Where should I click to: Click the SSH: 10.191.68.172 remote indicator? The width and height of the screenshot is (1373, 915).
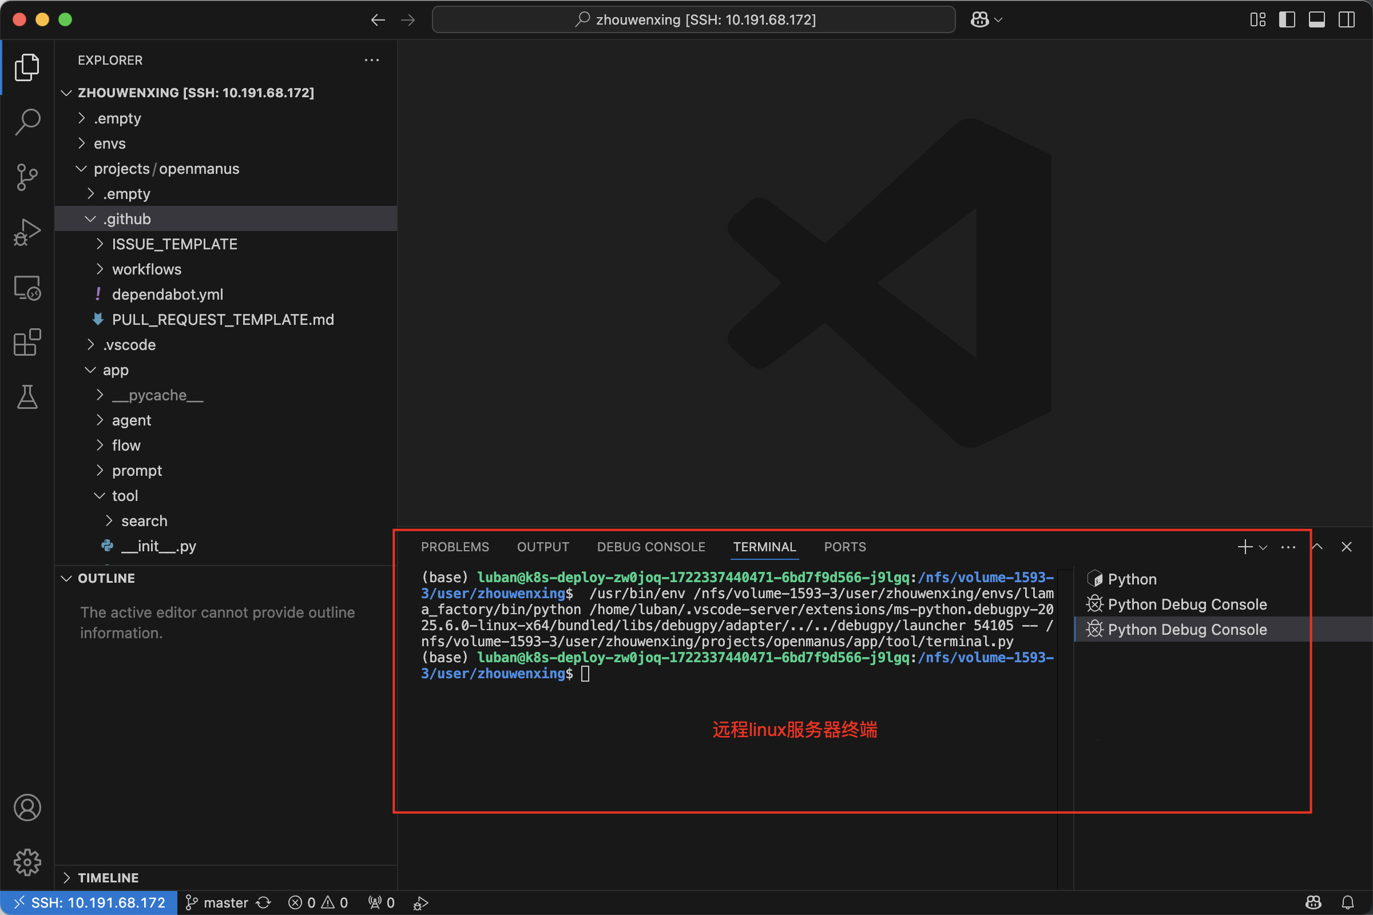pos(88,903)
